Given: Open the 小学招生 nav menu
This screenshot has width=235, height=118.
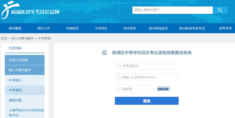Looking at the screenshot, I should (x=101, y=28).
